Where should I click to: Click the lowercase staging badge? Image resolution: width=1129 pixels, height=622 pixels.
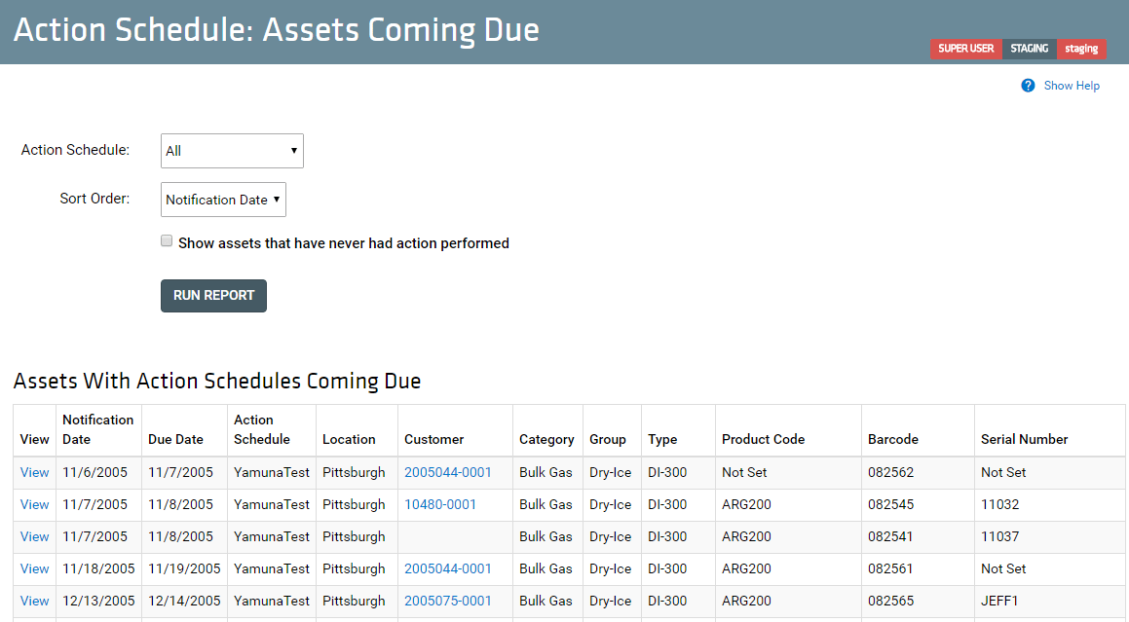click(1081, 49)
